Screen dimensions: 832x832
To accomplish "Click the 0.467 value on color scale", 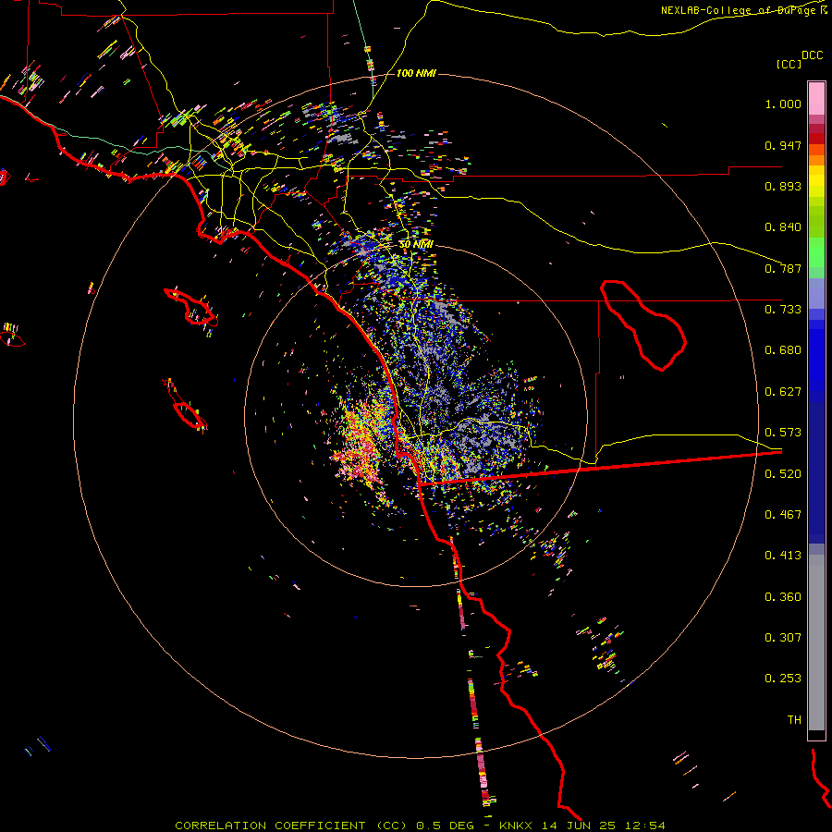I will tap(783, 515).
